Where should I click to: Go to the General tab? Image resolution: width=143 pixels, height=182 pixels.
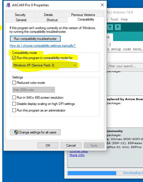coord(21,20)
